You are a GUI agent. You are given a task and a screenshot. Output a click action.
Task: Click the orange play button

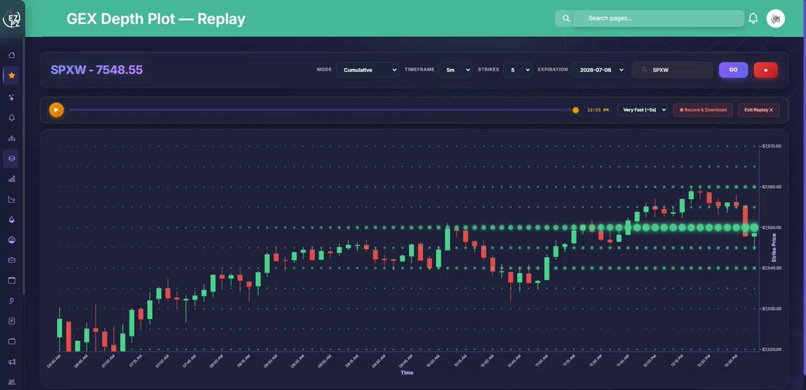(56, 109)
